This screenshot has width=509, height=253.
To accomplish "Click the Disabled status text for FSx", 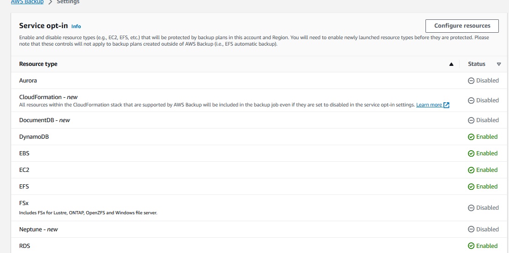I will 487,207.
